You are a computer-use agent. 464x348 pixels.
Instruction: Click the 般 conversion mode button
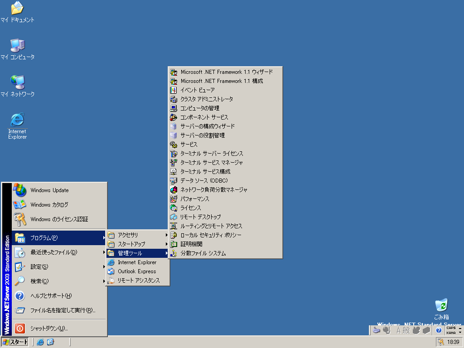(406, 330)
